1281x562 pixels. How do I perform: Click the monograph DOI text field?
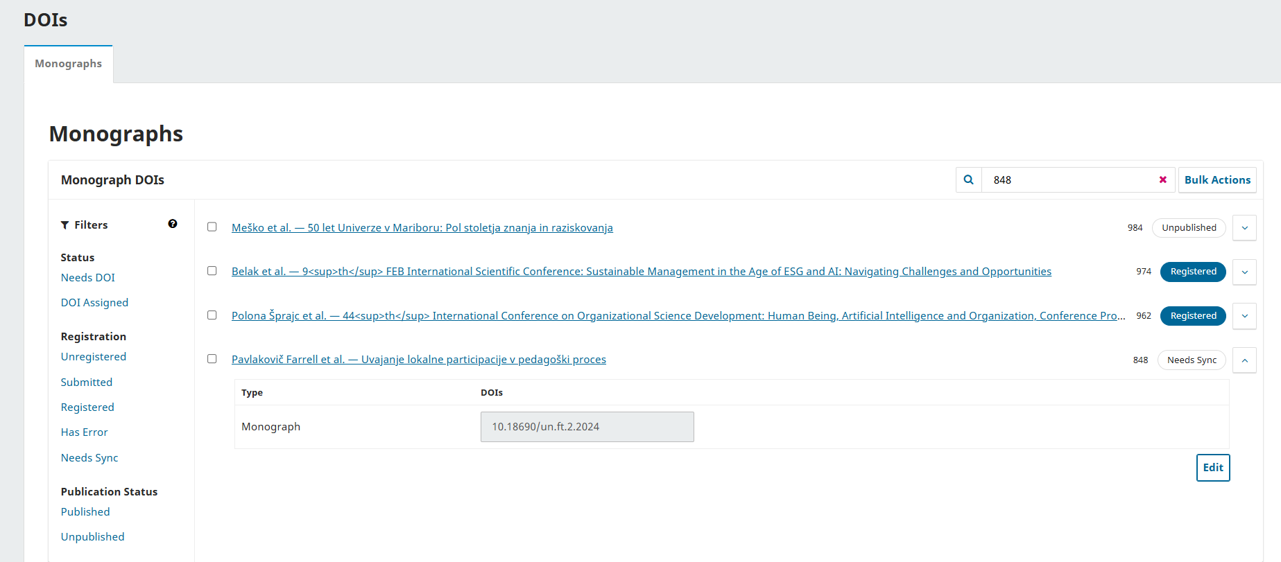587,427
